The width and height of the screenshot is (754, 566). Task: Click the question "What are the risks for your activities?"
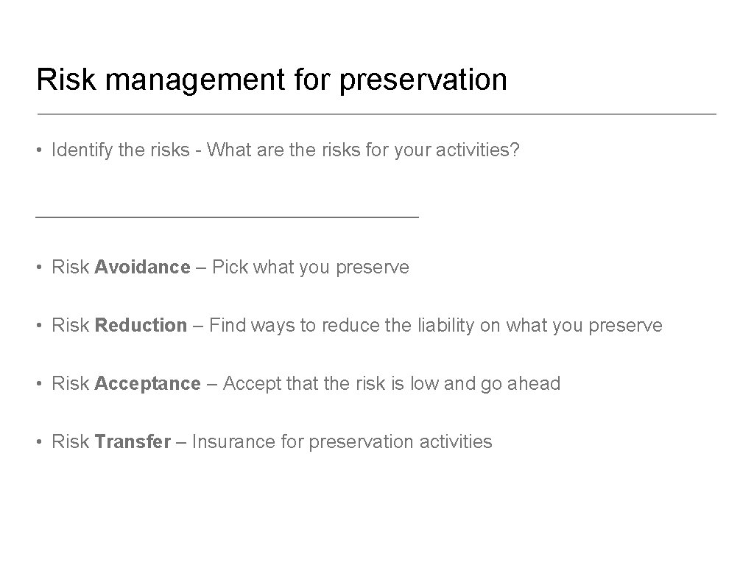(x=364, y=151)
